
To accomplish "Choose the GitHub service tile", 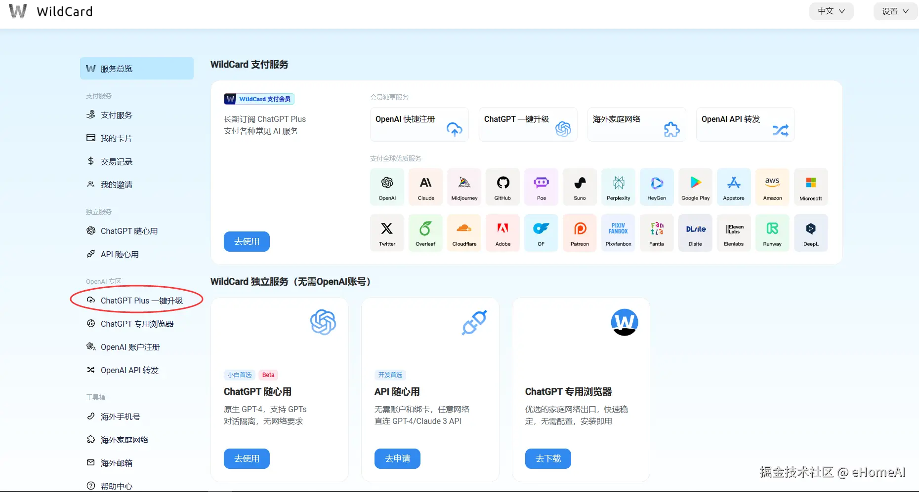I will click(x=503, y=187).
